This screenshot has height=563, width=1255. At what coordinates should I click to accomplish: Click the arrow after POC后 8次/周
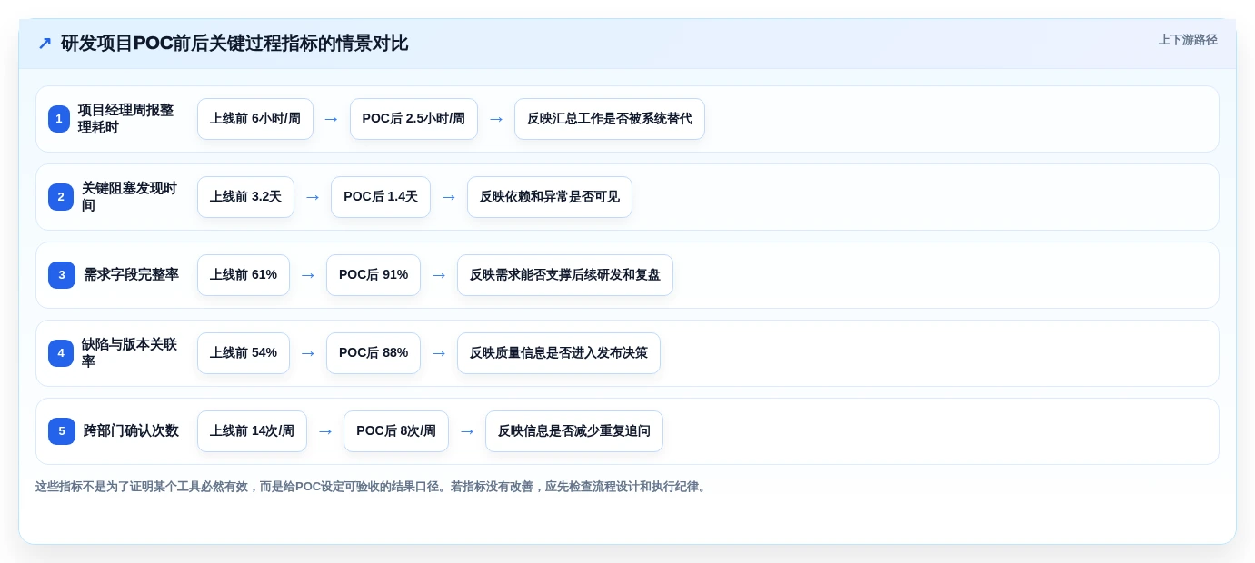[x=467, y=431]
